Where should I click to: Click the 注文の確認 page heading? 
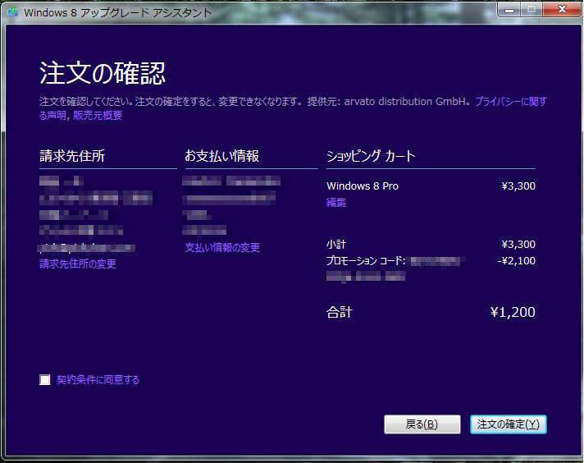[103, 73]
